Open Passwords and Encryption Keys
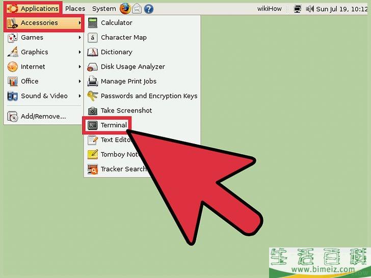This screenshot has height=278, width=371. click(x=149, y=96)
